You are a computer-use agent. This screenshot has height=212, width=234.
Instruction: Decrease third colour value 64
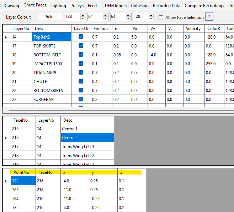(128, 18)
